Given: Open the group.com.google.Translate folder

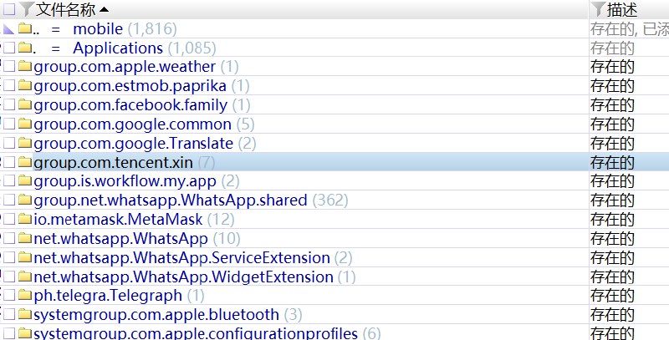Looking at the screenshot, I should pos(134,144).
